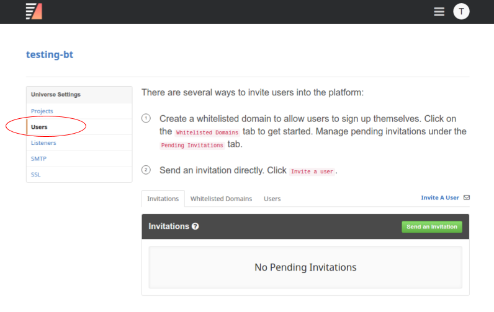Switch to the Invitations tab
The width and height of the screenshot is (494, 312).
163,199
